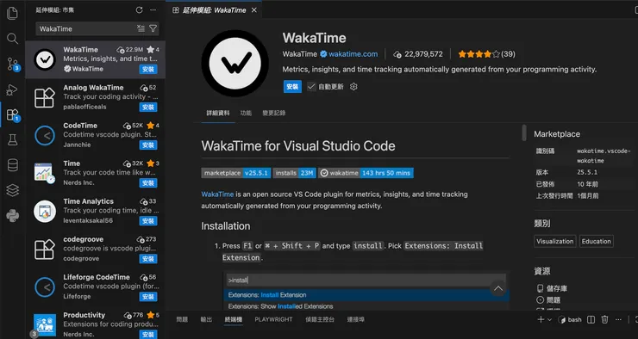Viewport: 638px width, 339px height.
Task: Open new terminal profile dropdown arrow
Action: point(549,319)
